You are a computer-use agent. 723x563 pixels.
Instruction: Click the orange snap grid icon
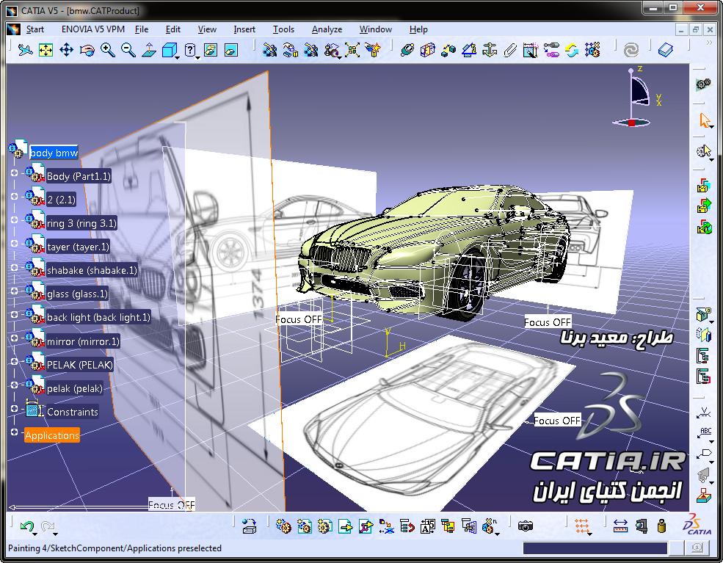pos(582,526)
